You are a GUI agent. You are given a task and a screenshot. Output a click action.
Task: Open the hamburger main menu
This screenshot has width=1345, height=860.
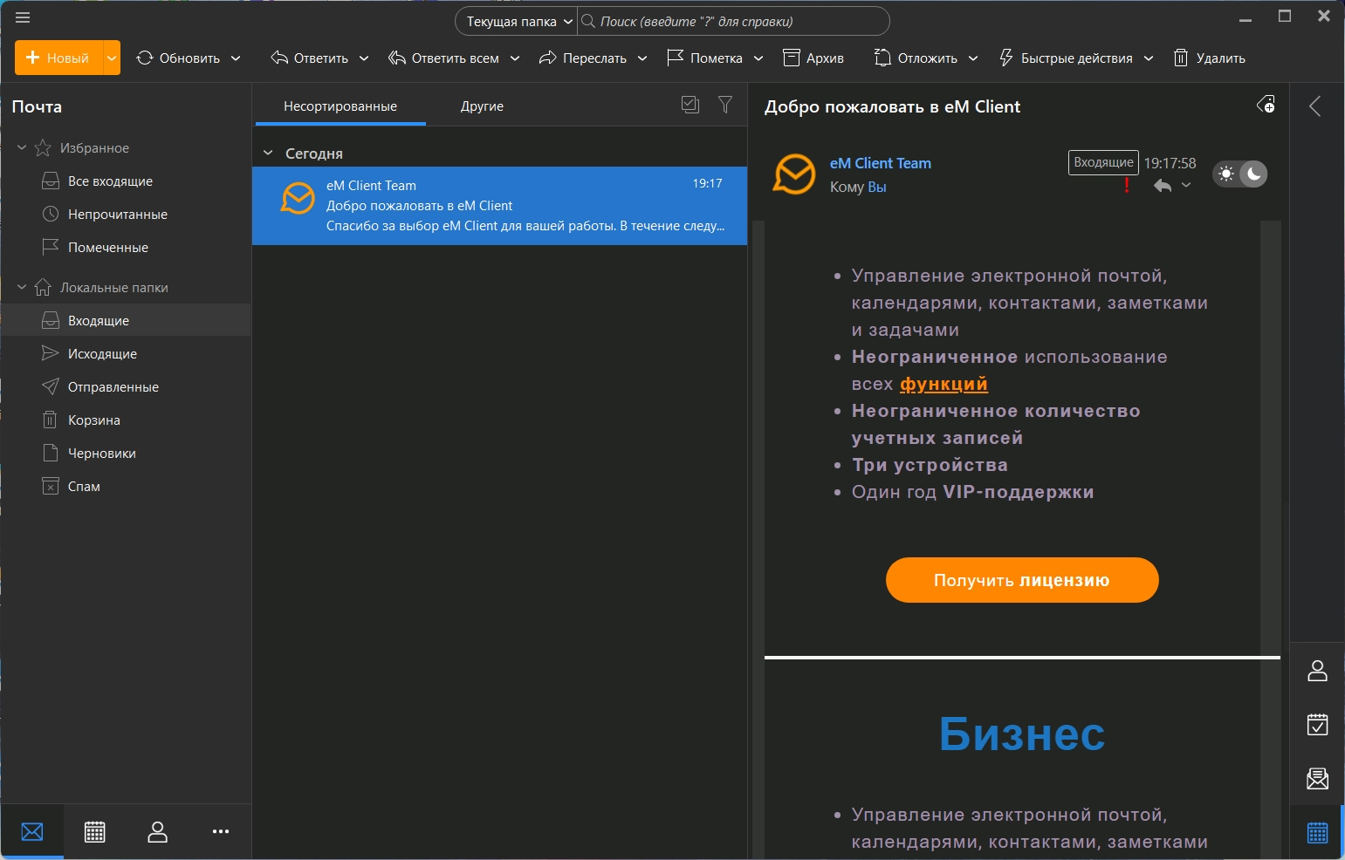click(23, 17)
